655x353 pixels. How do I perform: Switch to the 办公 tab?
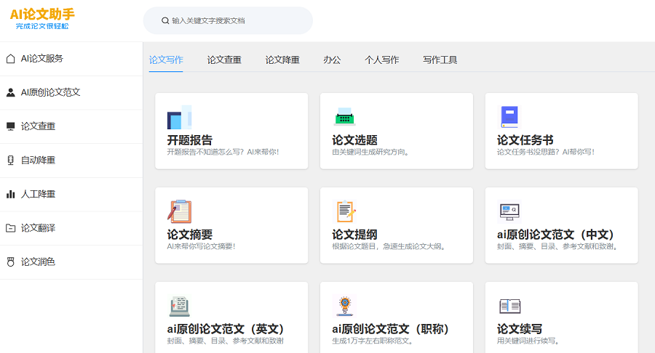tap(332, 60)
